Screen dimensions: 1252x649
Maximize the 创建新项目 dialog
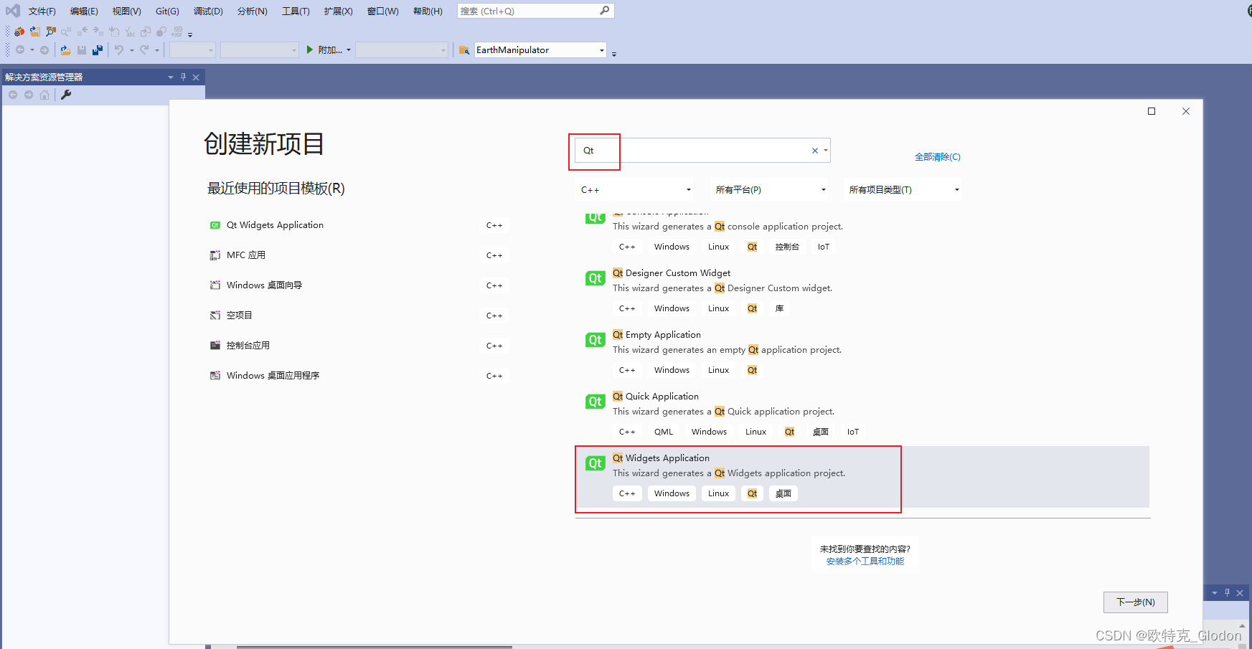coord(1152,111)
